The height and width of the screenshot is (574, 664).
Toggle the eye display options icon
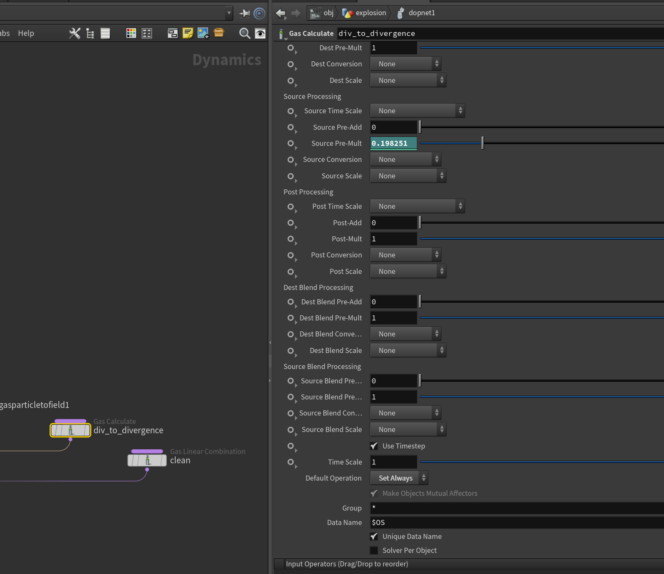point(260,33)
